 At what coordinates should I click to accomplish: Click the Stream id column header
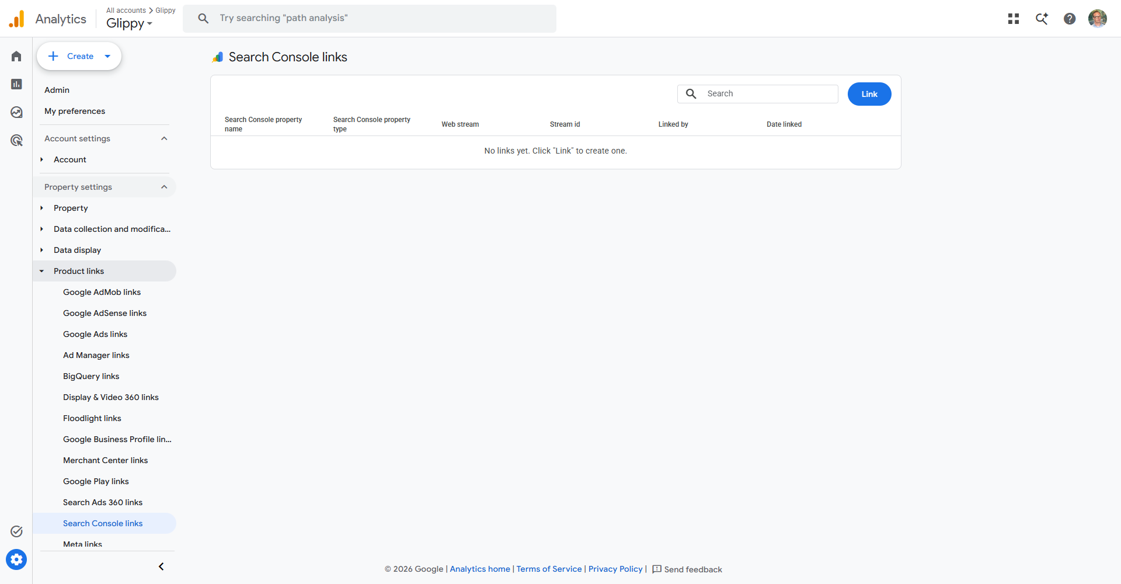(x=565, y=124)
